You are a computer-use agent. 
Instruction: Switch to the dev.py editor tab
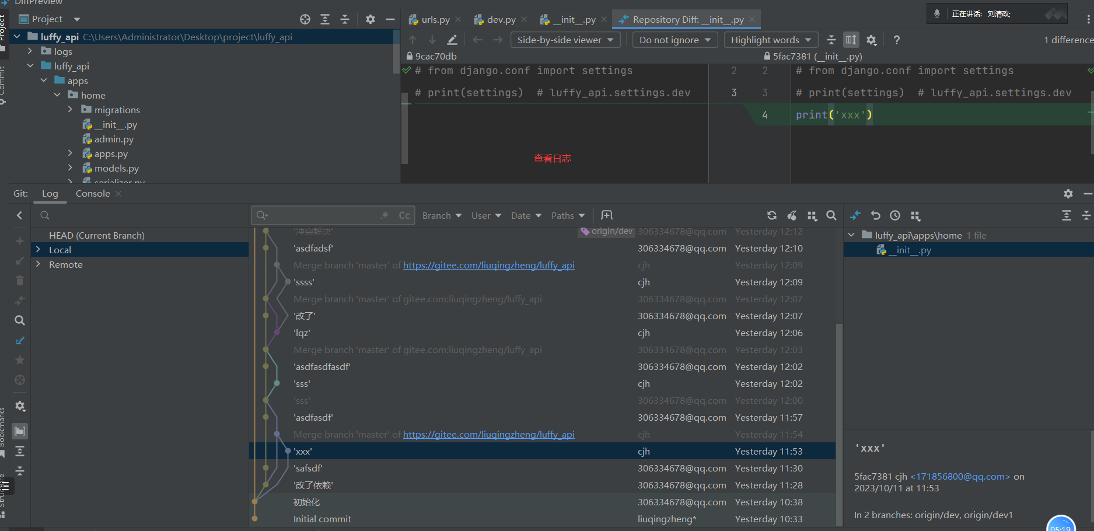[x=501, y=19]
